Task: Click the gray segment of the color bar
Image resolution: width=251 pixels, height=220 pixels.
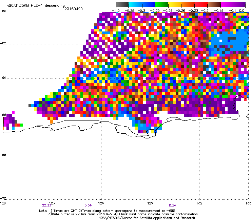Action: tap(122, 4)
